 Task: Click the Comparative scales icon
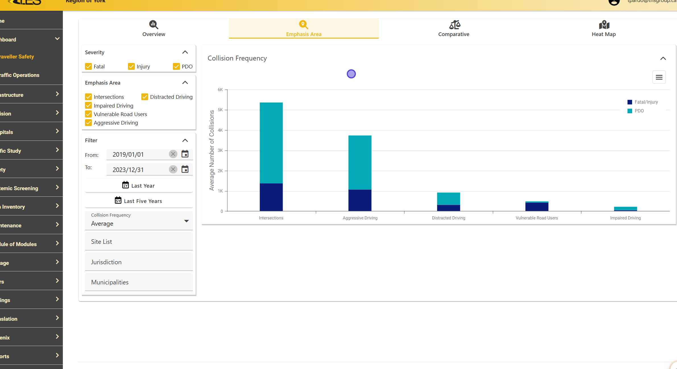pos(454,25)
